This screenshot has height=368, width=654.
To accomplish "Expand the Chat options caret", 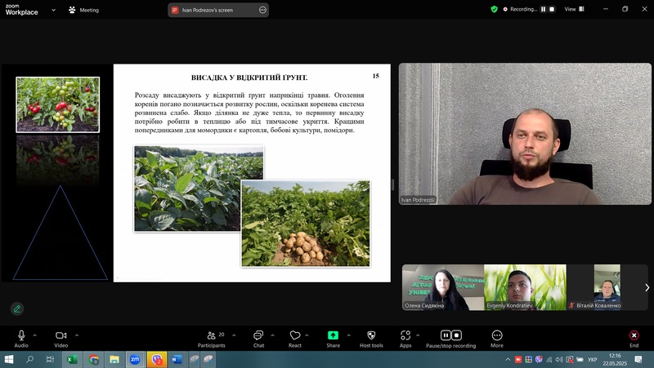I will tap(272, 335).
